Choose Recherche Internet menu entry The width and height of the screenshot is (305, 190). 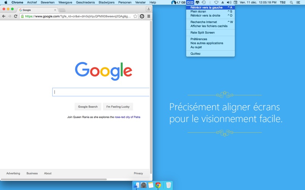point(210,22)
